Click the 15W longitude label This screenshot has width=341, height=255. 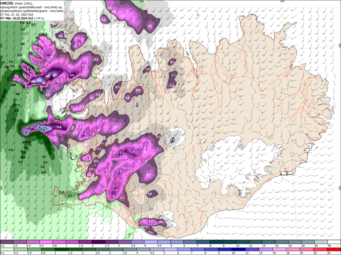tap(282, 1)
